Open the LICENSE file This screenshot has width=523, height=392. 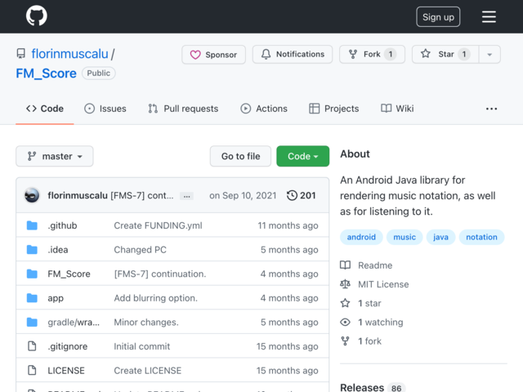click(x=66, y=371)
